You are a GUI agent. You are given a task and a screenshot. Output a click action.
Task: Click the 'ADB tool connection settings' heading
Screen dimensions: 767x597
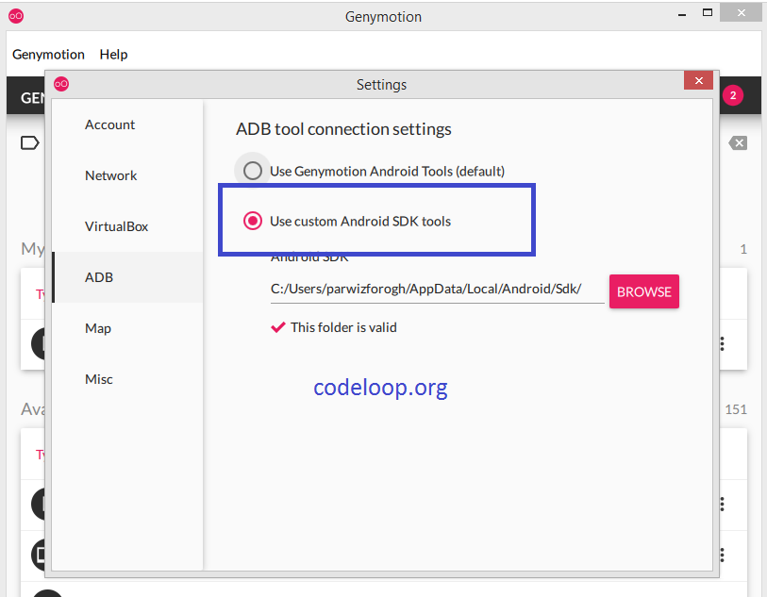[x=343, y=129]
